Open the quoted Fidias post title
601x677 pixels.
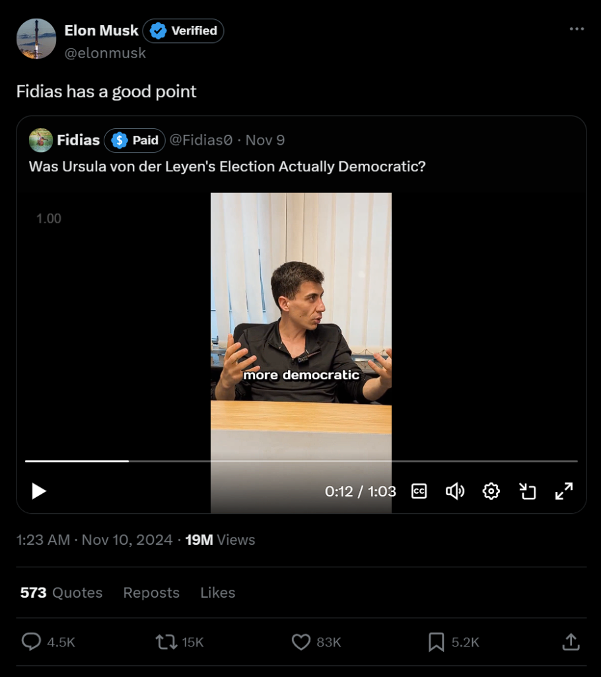pos(227,167)
